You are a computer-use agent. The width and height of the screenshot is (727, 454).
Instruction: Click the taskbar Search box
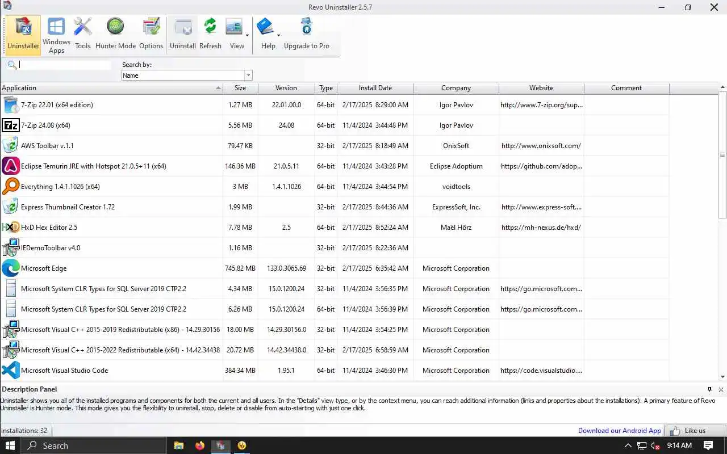[94, 445]
